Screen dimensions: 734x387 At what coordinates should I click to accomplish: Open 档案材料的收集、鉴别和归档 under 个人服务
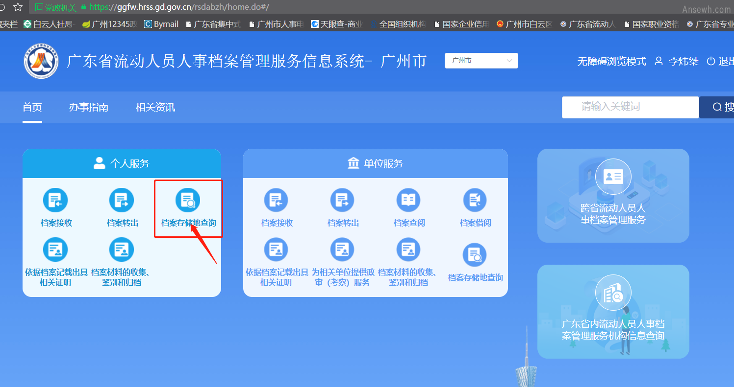121,262
